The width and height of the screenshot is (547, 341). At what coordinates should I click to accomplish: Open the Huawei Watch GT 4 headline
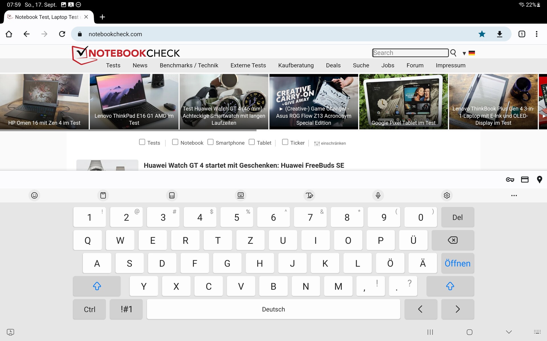point(244,165)
